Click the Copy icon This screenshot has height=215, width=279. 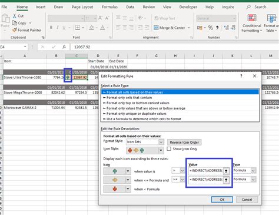[x=14, y=23]
